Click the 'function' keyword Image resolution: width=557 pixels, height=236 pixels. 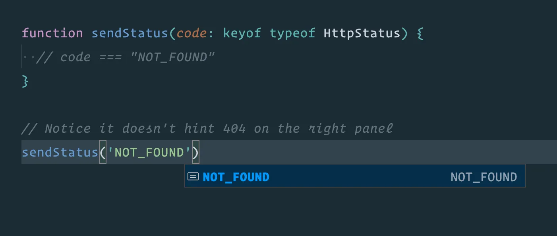(52, 33)
